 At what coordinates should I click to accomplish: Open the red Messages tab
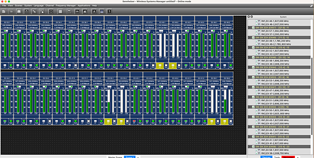(x=288, y=157)
